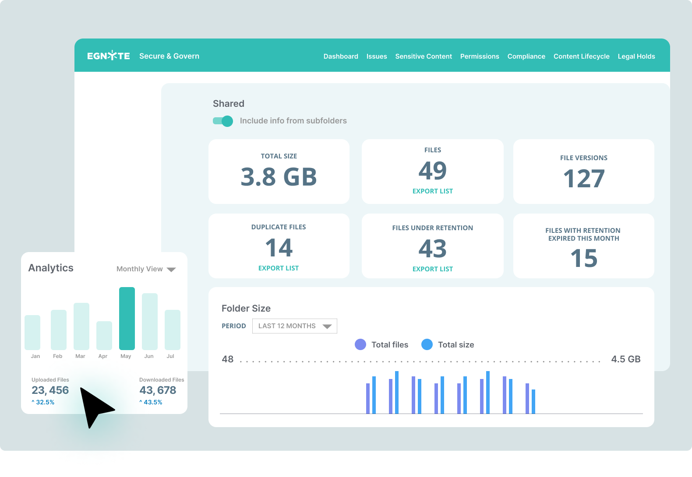Export the Duplicate Files list
Screen dimensions: 692x477
point(278,268)
